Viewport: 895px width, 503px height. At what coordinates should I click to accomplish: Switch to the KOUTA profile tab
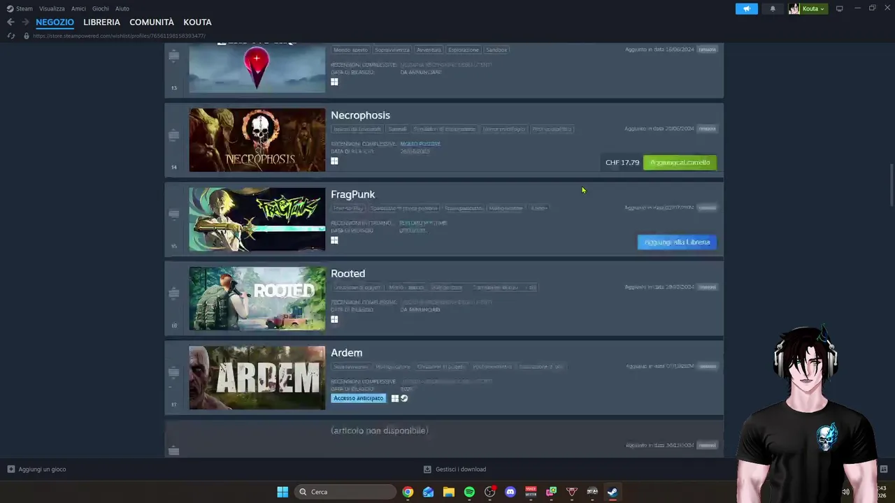(197, 22)
